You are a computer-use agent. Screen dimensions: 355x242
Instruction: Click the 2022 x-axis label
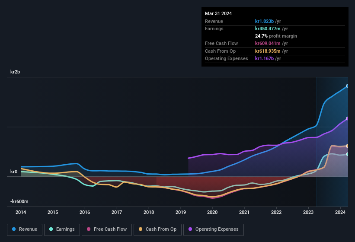[x=276, y=212]
